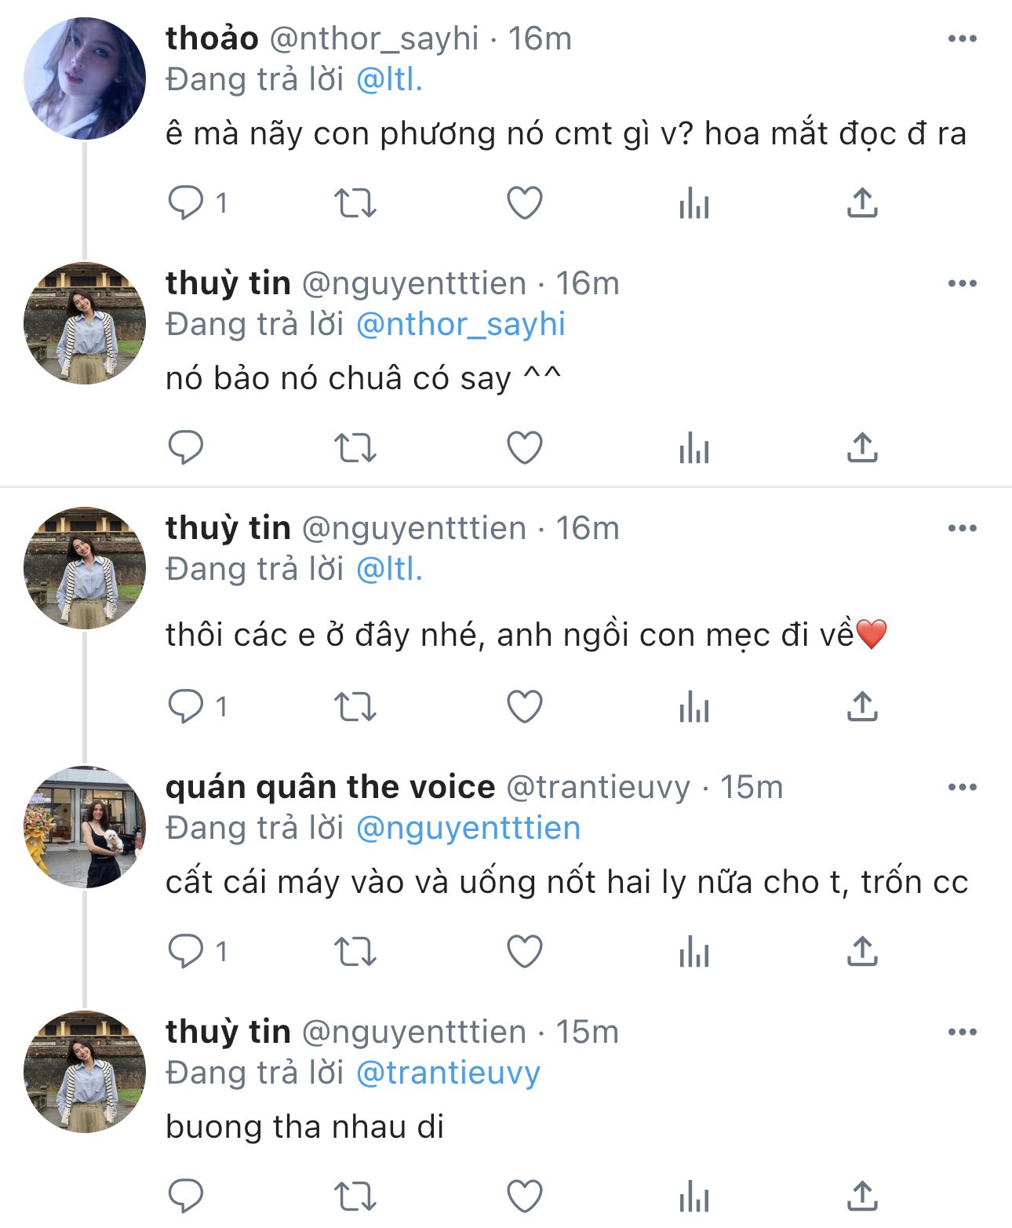Open quán quân the voice profile picture
This screenshot has height=1228, width=1012.
pyautogui.click(x=85, y=827)
